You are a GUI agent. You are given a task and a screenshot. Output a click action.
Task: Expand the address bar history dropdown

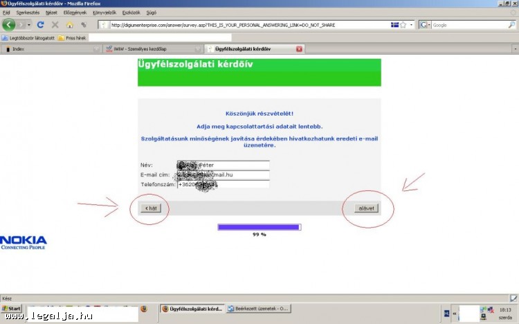click(x=411, y=24)
